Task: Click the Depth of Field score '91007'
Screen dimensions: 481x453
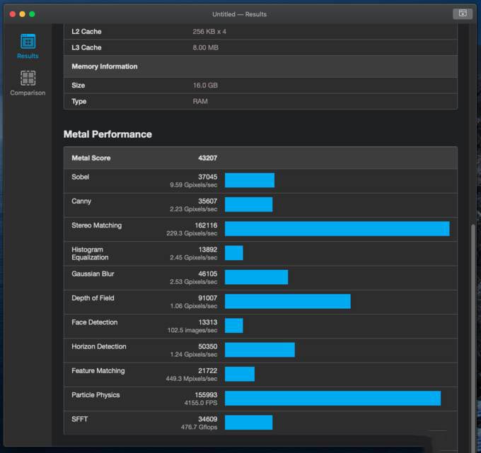Action: (208, 298)
